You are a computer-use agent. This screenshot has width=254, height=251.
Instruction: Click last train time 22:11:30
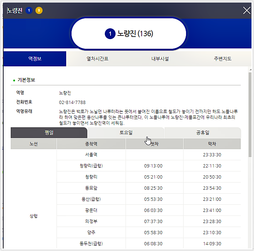pyautogui.click(x=212, y=166)
